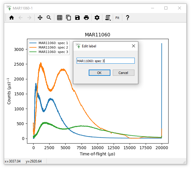Click the back arrow for previous view
192x169 pixels.
click(x=20, y=18)
